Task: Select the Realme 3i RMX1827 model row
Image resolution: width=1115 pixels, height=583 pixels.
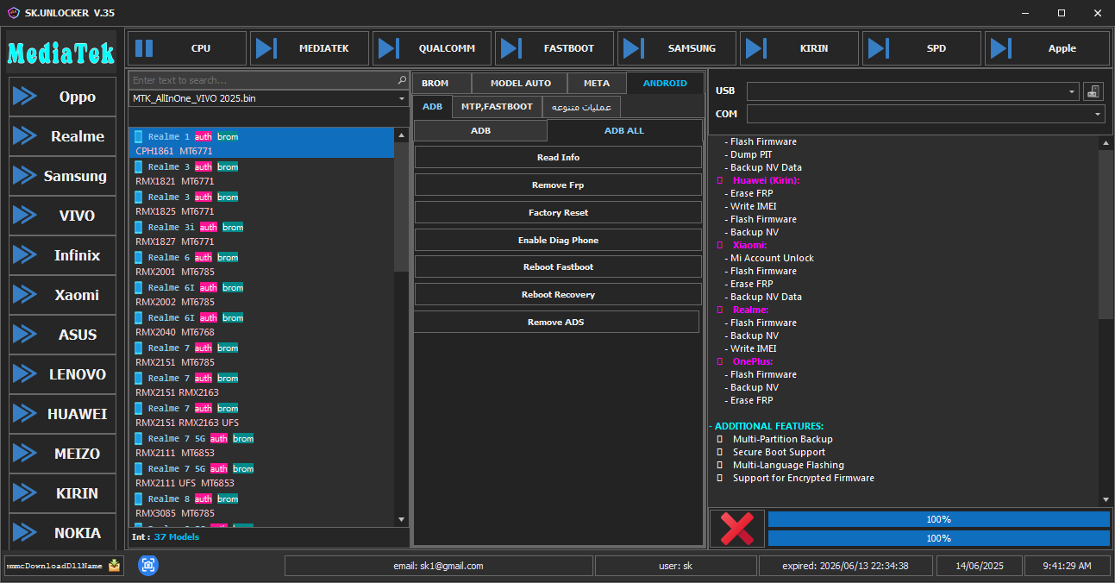Action: pyautogui.click(x=261, y=234)
